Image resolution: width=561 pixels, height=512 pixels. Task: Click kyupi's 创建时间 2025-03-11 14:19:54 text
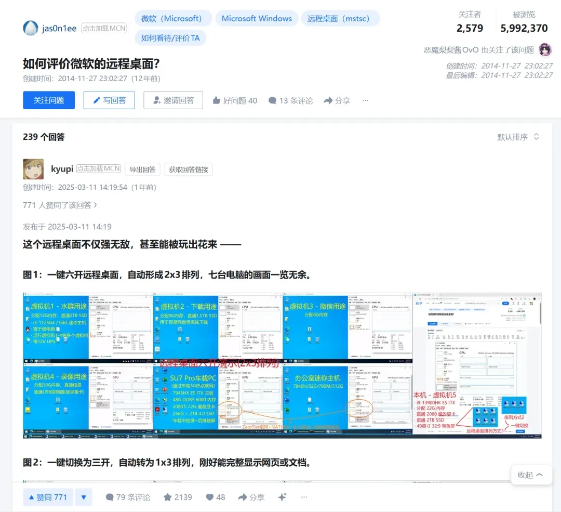point(89,187)
